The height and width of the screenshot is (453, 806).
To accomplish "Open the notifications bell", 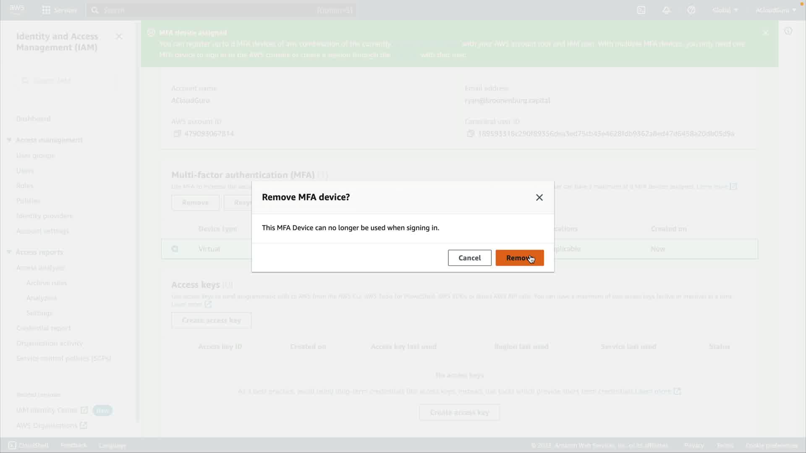I will (x=666, y=10).
